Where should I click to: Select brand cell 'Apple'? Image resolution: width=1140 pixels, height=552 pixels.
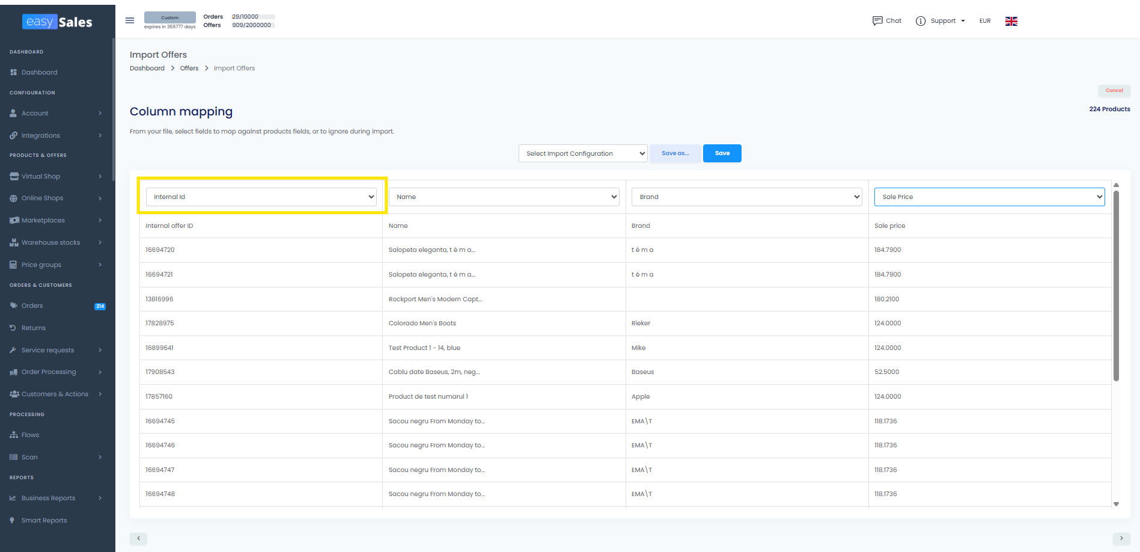746,397
